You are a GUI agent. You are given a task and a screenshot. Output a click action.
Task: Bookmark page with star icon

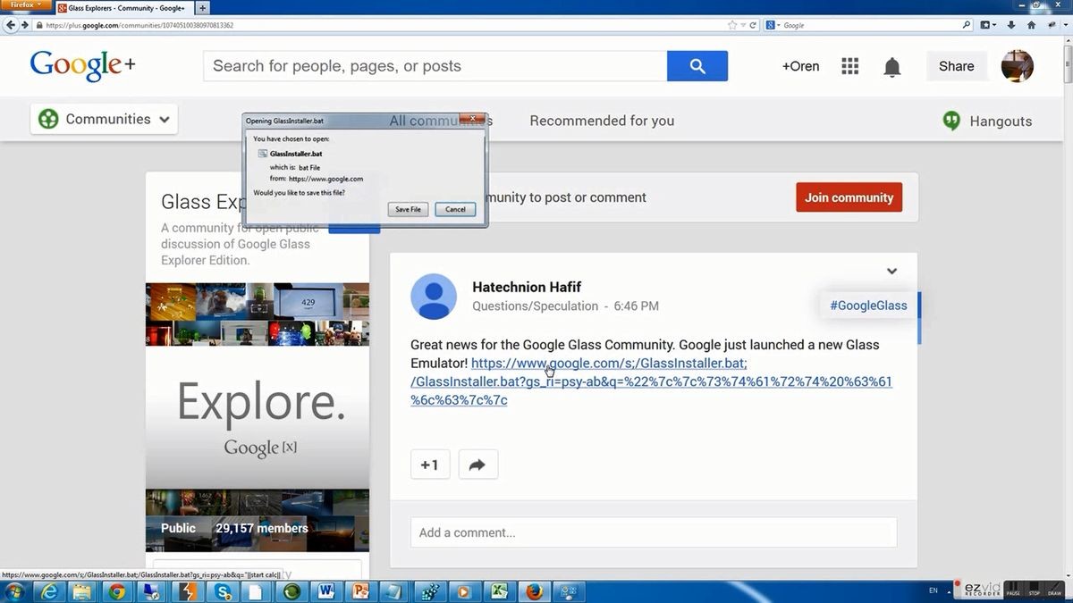point(732,25)
